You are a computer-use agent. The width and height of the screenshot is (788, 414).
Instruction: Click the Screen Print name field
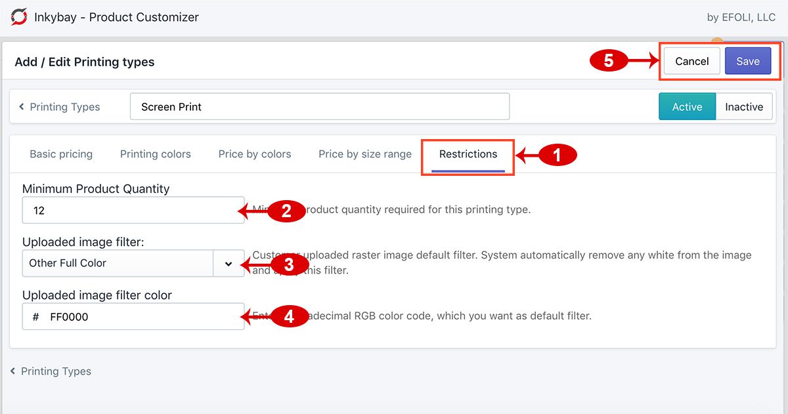point(319,106)
